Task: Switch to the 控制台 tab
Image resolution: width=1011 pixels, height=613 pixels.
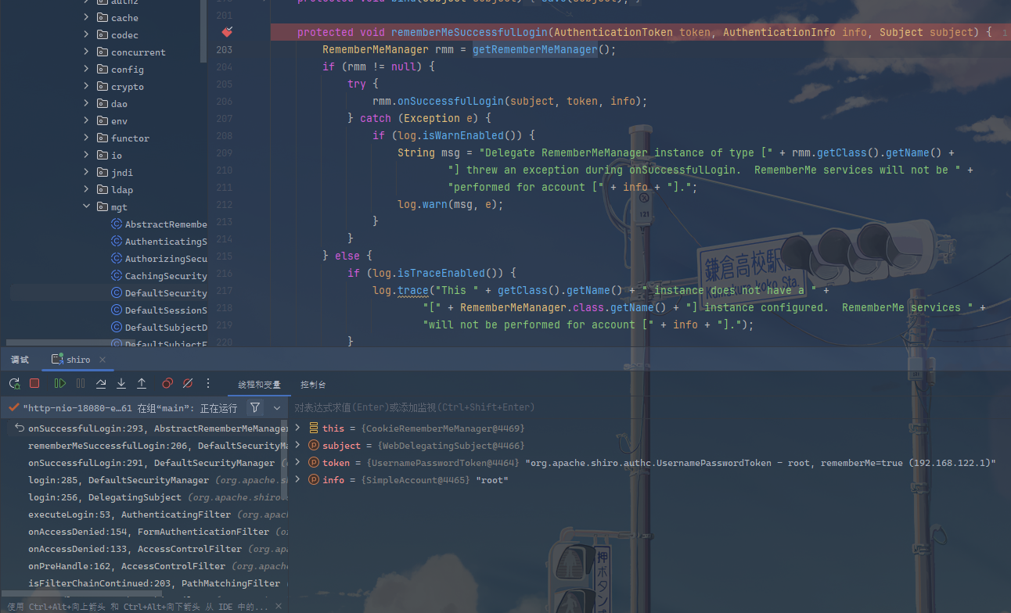Action: [313, 385]
